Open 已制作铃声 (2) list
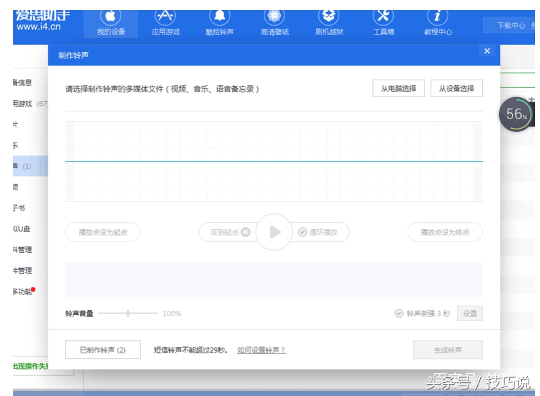Image resolution: width=540 pixels, height=396 pixels. pyautogui.click(x=103, y=350)
